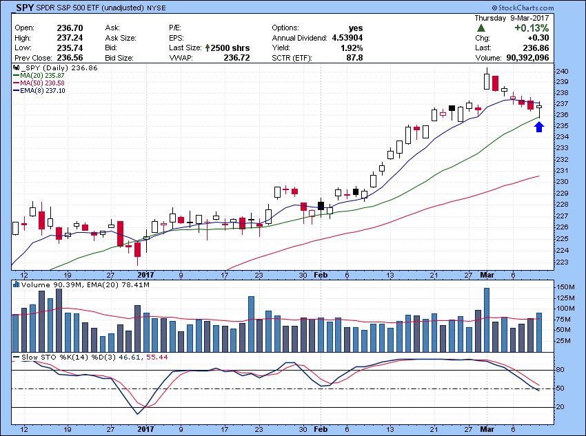The width and height of the screenshot is (586, 436).
Task: Click the Chg value +0.30
Action: click(x=538, y=38)
